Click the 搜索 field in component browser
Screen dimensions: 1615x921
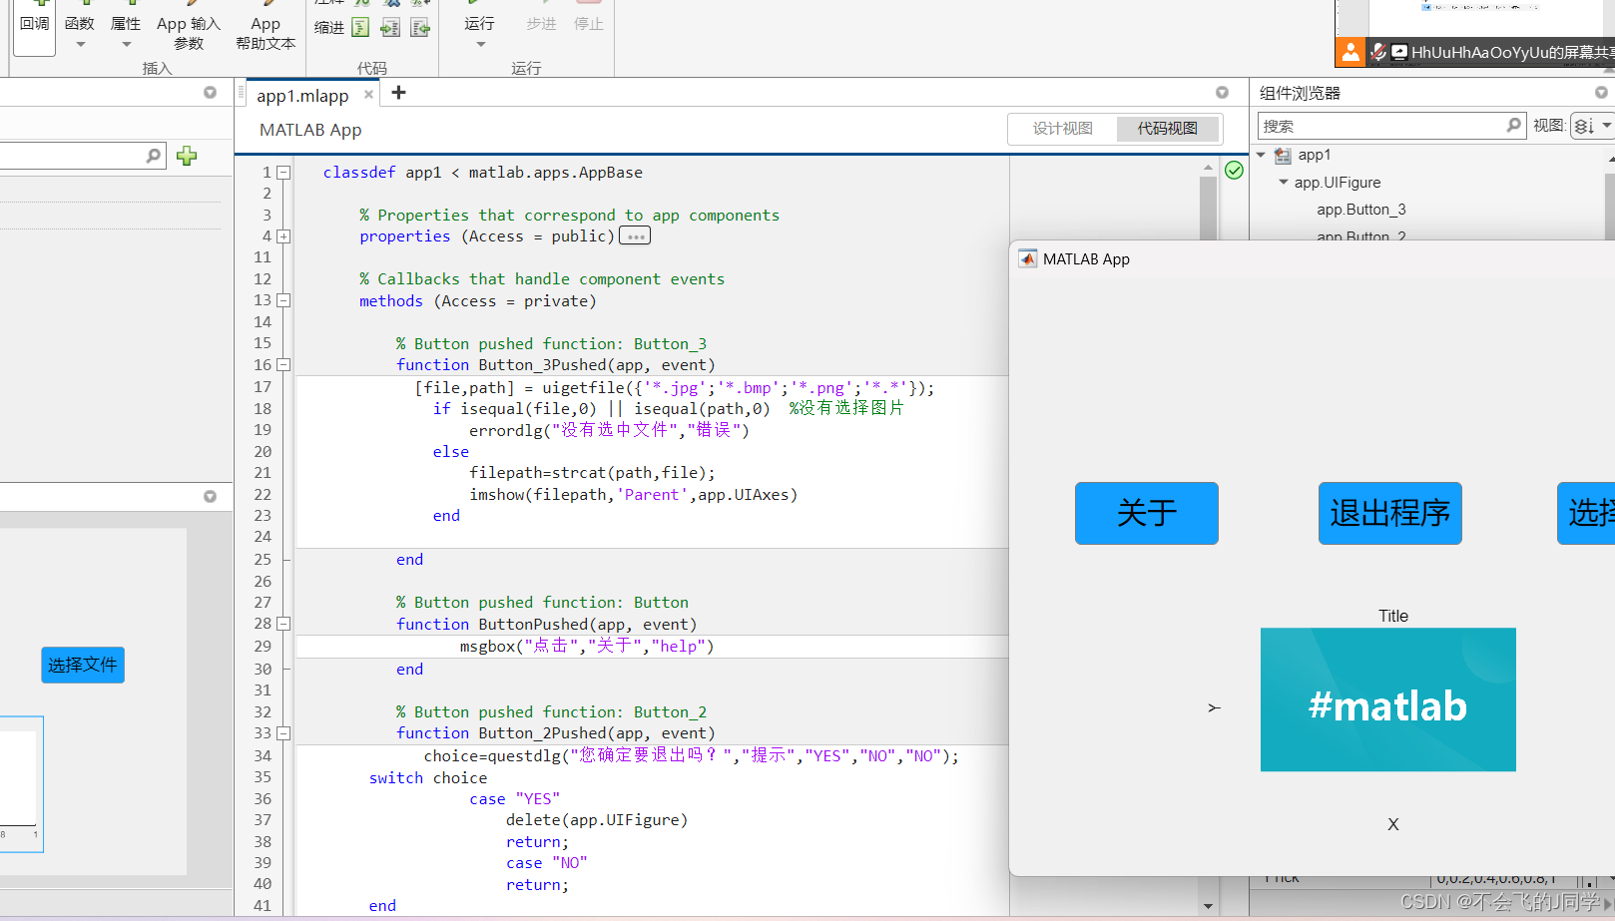pyautogui.click(x=1381, y=126)
